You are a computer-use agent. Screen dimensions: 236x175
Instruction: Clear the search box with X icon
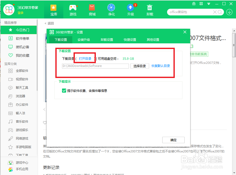pos(215,12)
